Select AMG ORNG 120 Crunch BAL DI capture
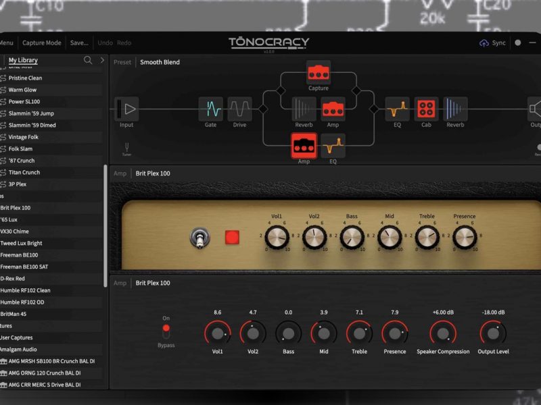This screenshot has height=405, width=541. [x=51, y=373]
